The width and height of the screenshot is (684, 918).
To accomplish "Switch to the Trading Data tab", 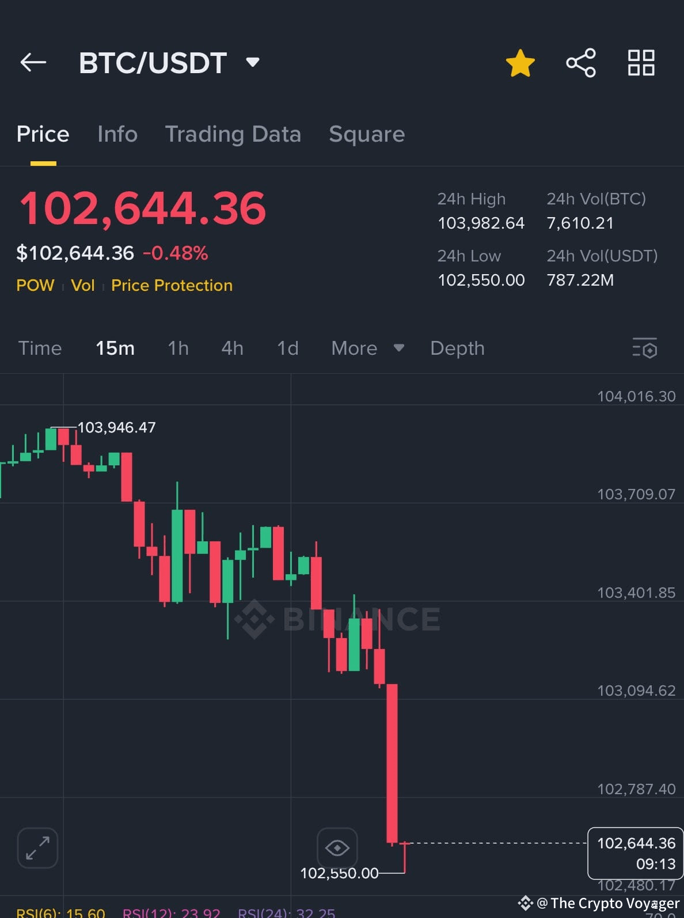I will tap(233, 134).
